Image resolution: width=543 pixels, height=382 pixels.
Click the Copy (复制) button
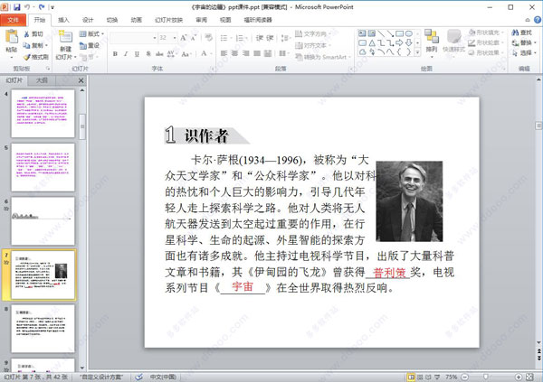tap(35, 45)
